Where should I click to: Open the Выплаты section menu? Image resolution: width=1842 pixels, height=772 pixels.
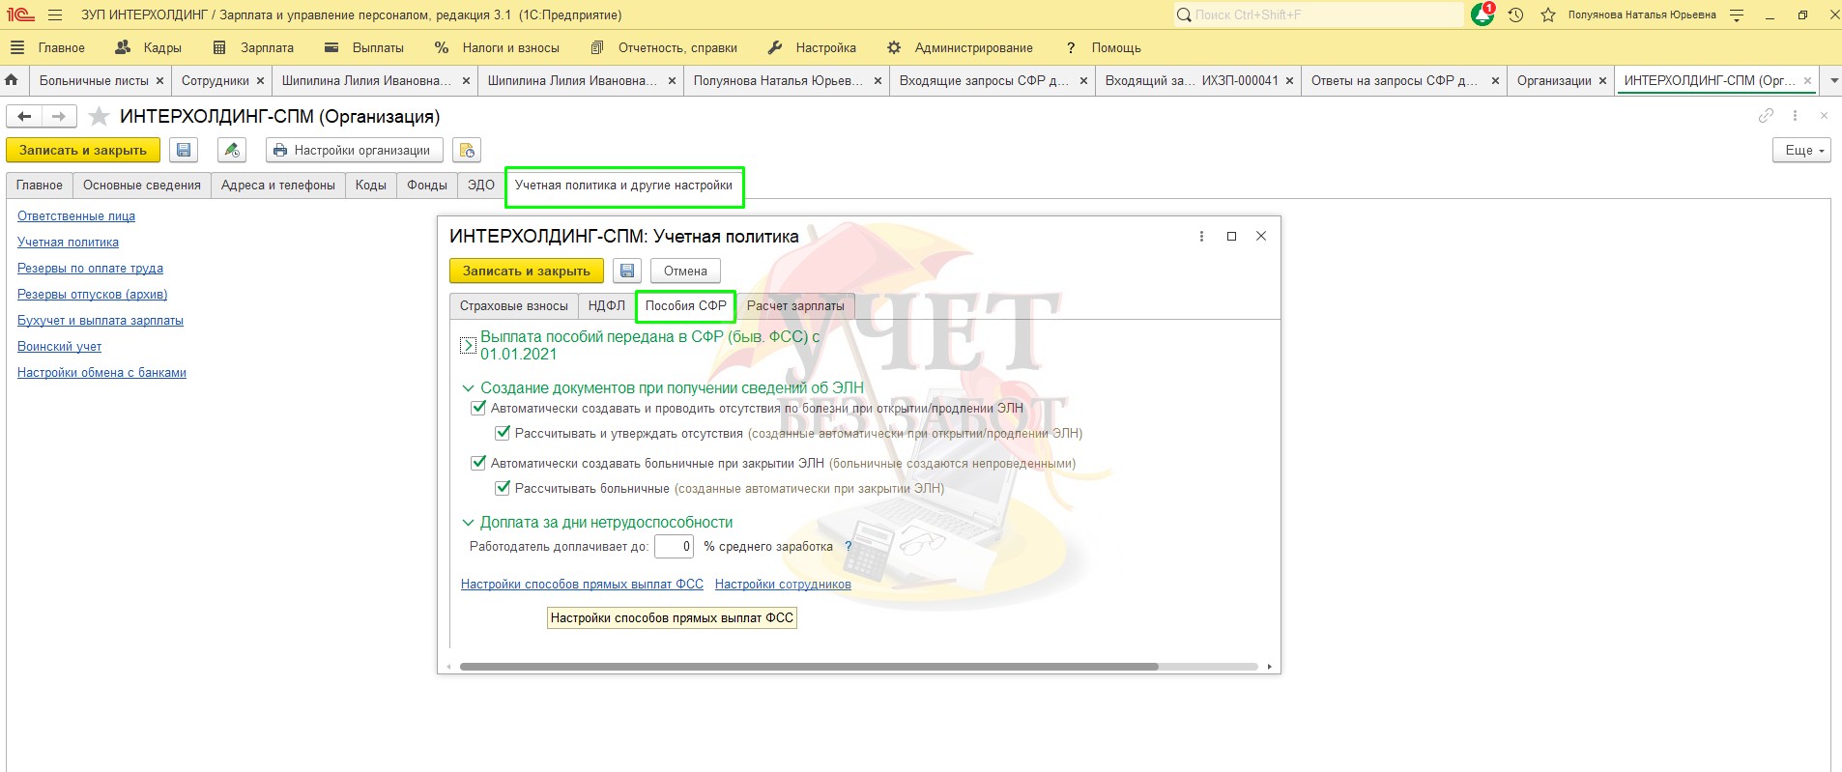click(364, 47)
